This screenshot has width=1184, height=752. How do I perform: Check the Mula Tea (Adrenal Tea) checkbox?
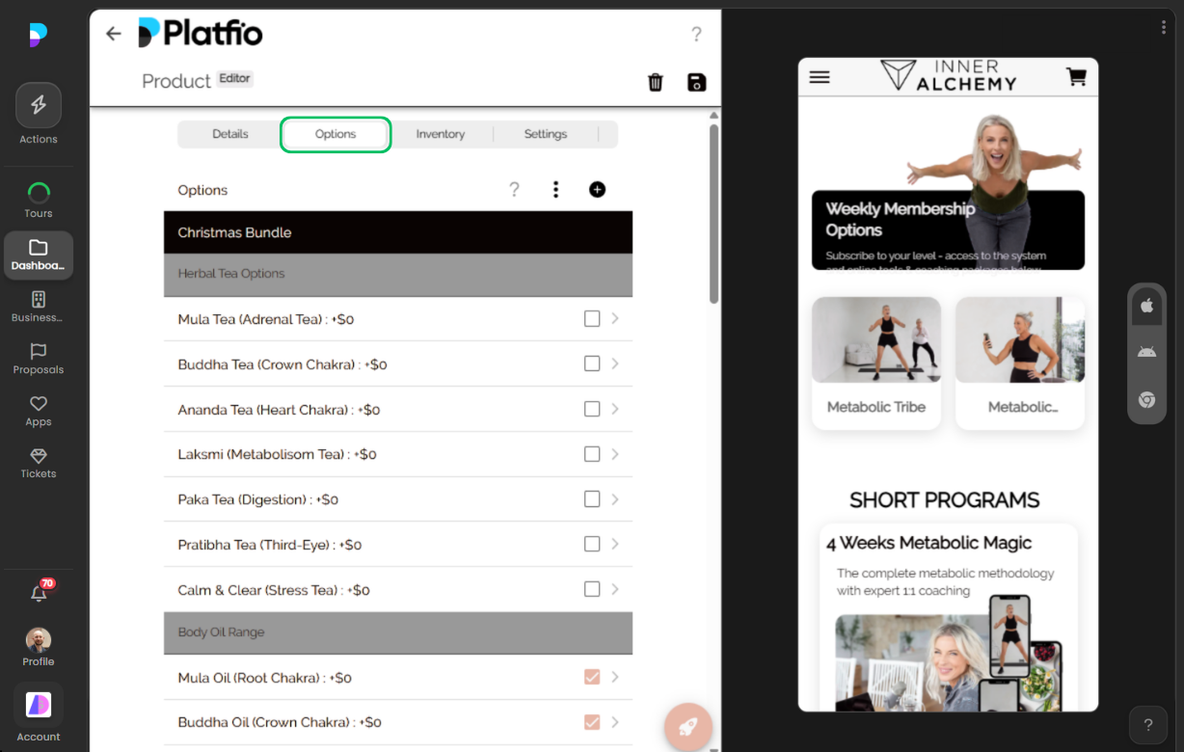pyautogui.click(x=592, y=319)
